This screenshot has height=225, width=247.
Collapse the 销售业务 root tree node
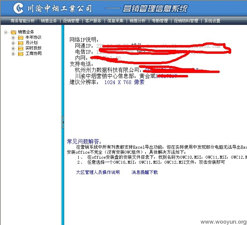(6, 32)
